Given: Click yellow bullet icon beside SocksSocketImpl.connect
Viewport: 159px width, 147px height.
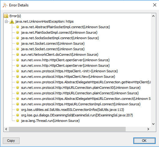Looking at the screenshot, I should [x=18, y=38].
